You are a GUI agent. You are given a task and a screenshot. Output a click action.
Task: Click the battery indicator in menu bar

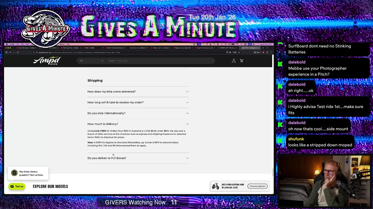232,44
